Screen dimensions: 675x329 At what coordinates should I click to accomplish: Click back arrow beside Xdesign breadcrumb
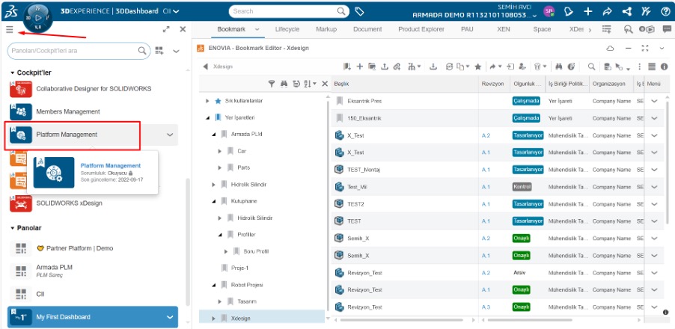pos(205,67)
